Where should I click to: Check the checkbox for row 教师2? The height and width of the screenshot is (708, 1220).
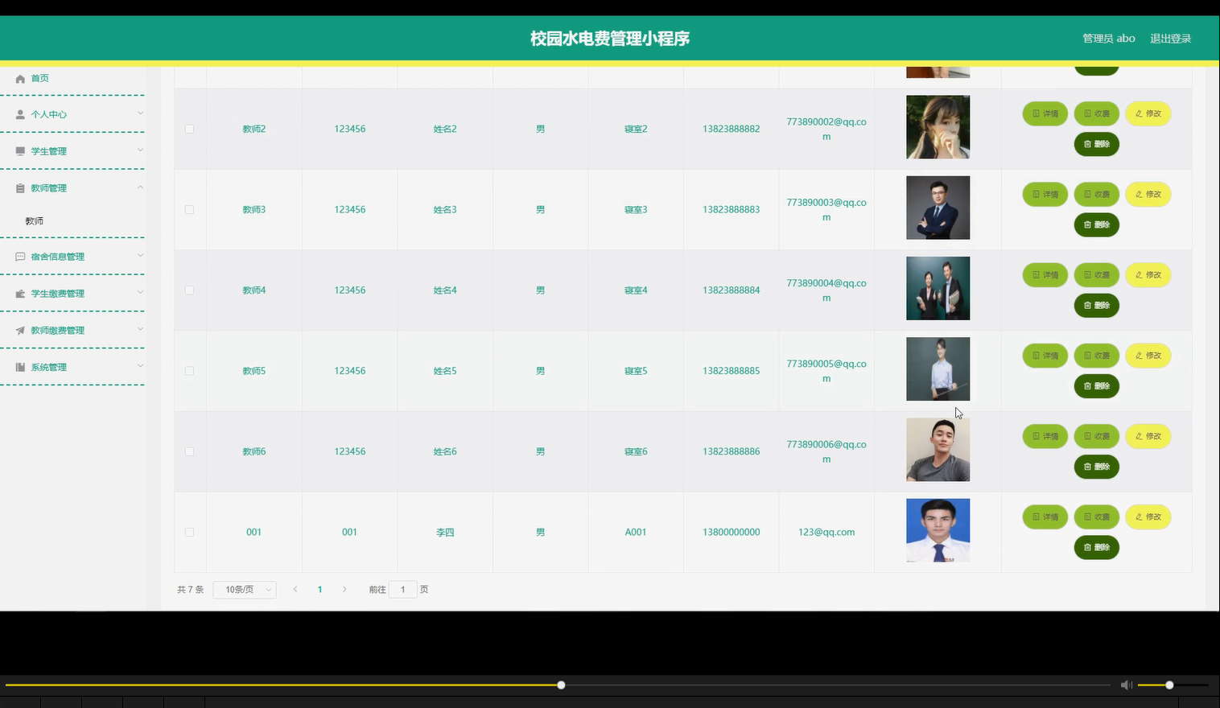coord(189,129)
